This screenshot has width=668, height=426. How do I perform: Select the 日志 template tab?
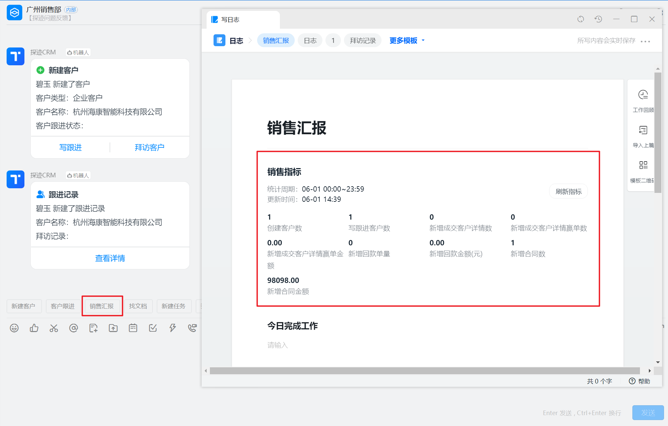(x=310, y=41)
